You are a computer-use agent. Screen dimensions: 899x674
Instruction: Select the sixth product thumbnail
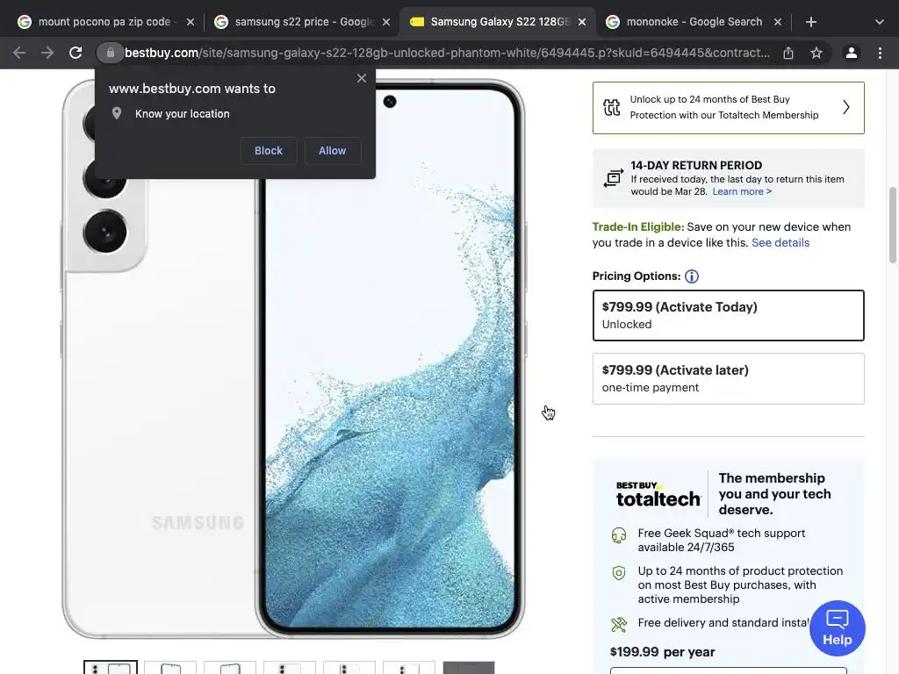click(x=409, y=668)
